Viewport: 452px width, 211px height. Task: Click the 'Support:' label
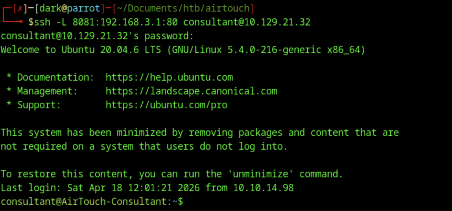(39, 105)
